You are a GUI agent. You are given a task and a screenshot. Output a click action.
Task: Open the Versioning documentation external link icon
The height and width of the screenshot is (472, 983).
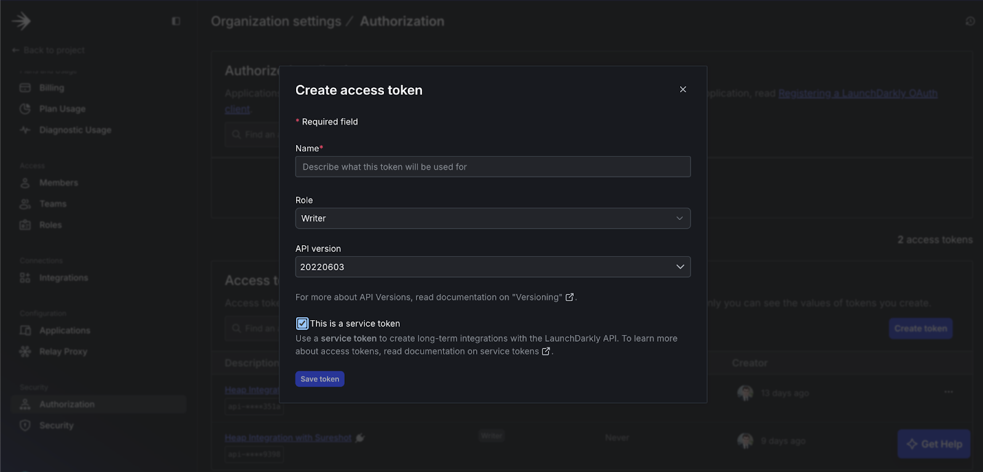(x=570, y=297)
